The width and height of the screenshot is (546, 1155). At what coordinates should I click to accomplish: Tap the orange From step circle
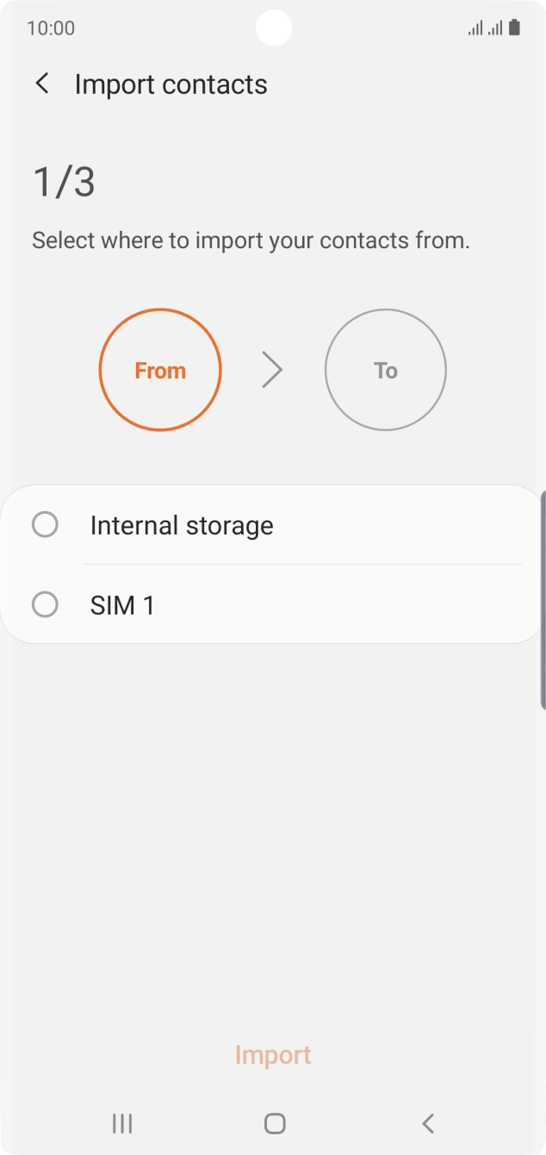point(160,371)
